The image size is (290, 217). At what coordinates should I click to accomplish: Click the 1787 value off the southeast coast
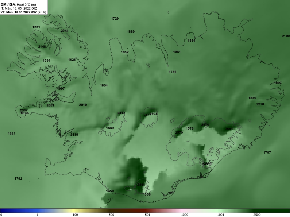click(x=267, y=152)
